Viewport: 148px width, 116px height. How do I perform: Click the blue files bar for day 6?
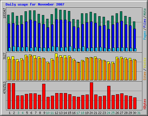31,34
